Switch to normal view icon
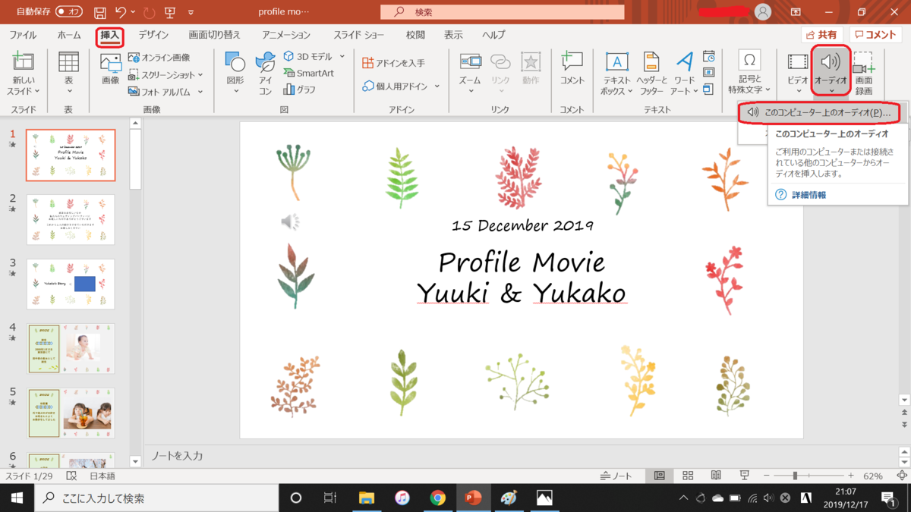 659,476
